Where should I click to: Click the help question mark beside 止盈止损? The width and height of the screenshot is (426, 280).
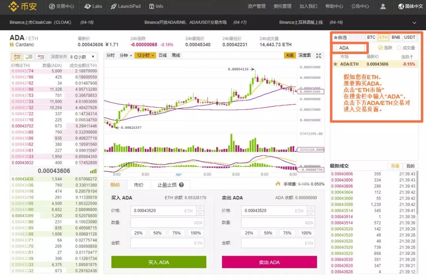click(181, 185)
